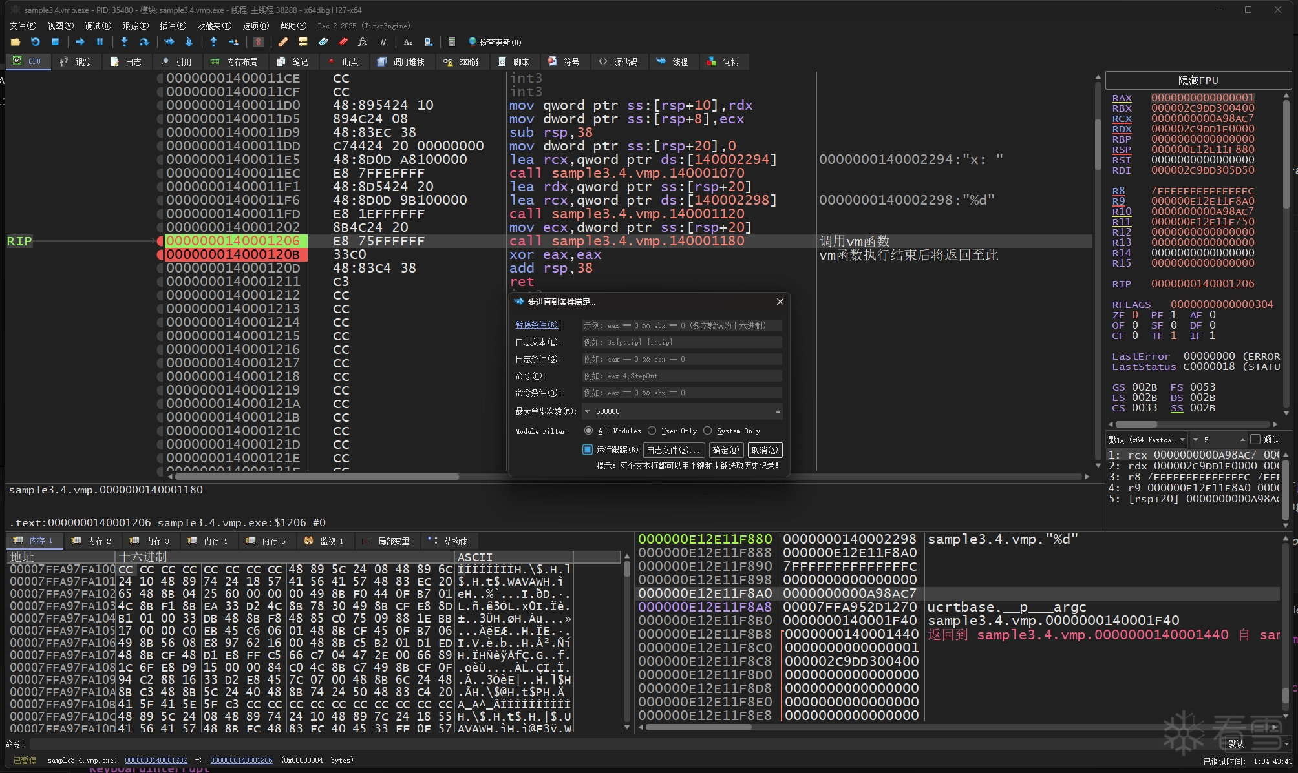Select the User Only radio button
The width and height of the screenshot is (1298, 773).
pyautogui.click(x=652, y=431)
